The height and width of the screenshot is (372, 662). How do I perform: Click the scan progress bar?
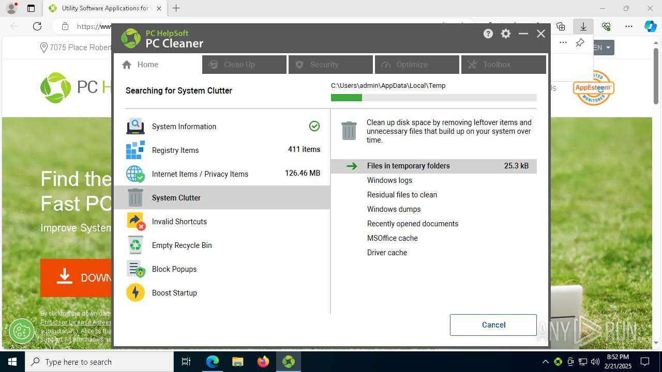click(x=434, y=98)
